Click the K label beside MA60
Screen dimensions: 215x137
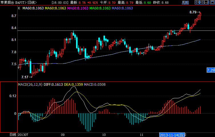point(19,8)
